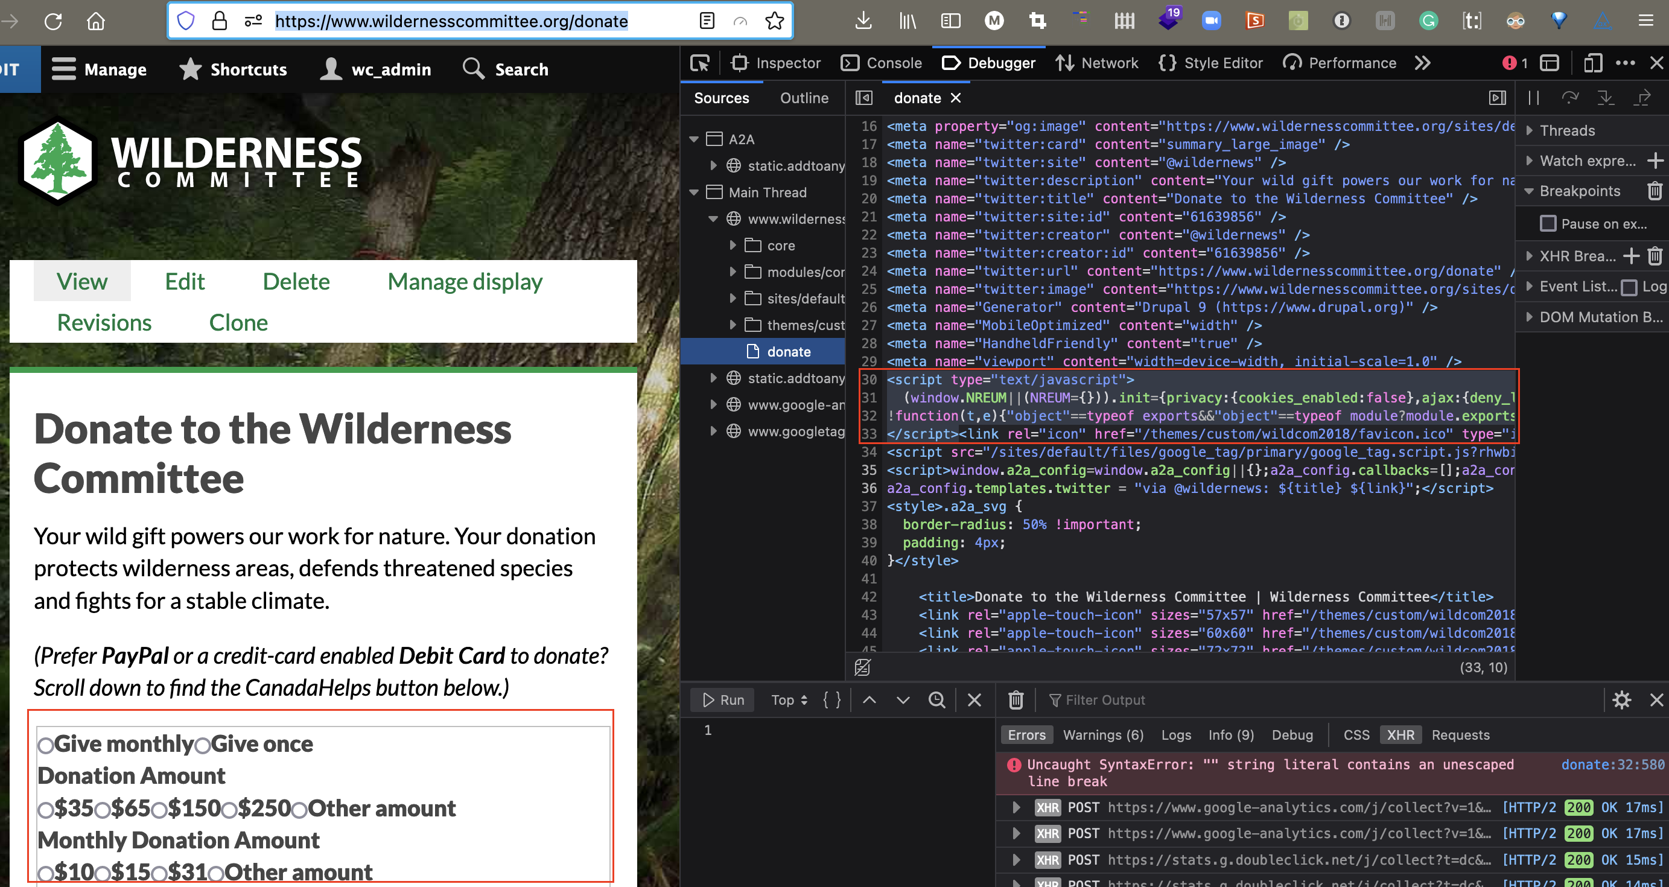Expand the core folder in Sources tree
The width and height of the screenshot is (1669, 887).
click(733, 246)
